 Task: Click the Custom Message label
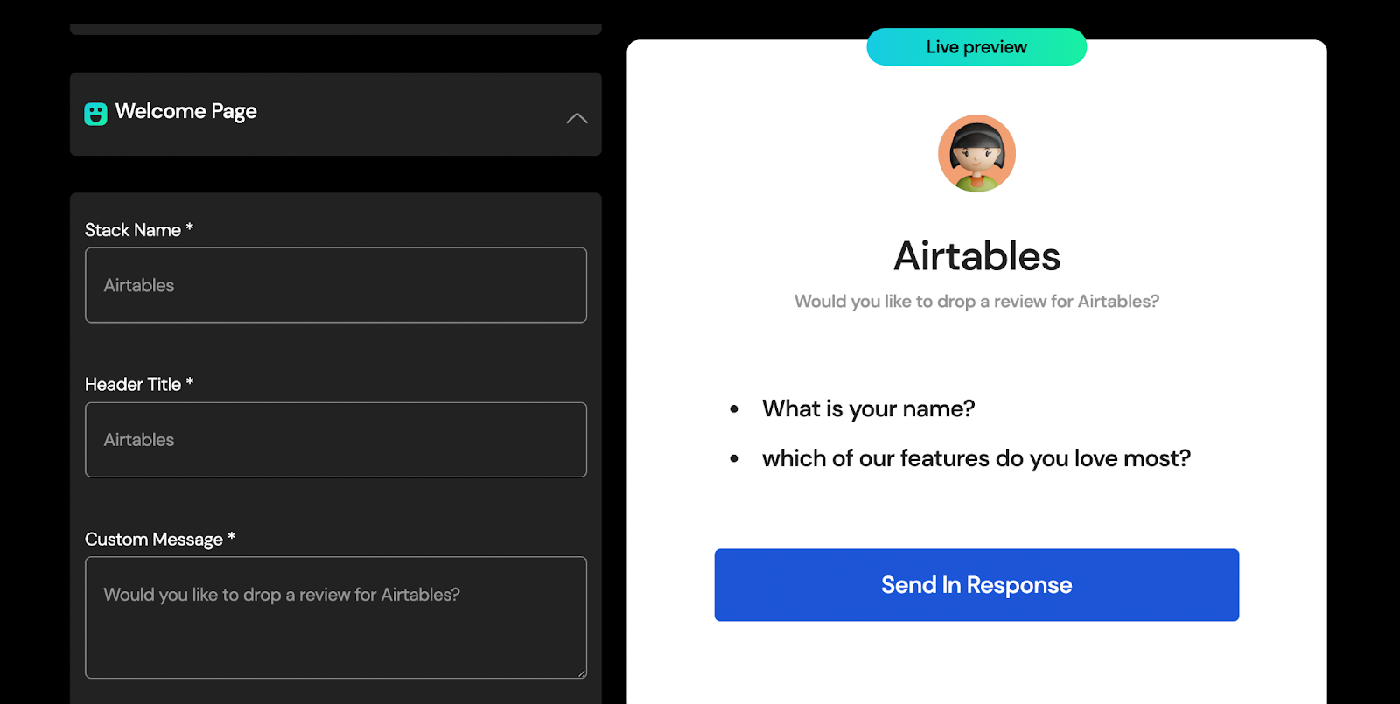(x=160, y=540)
